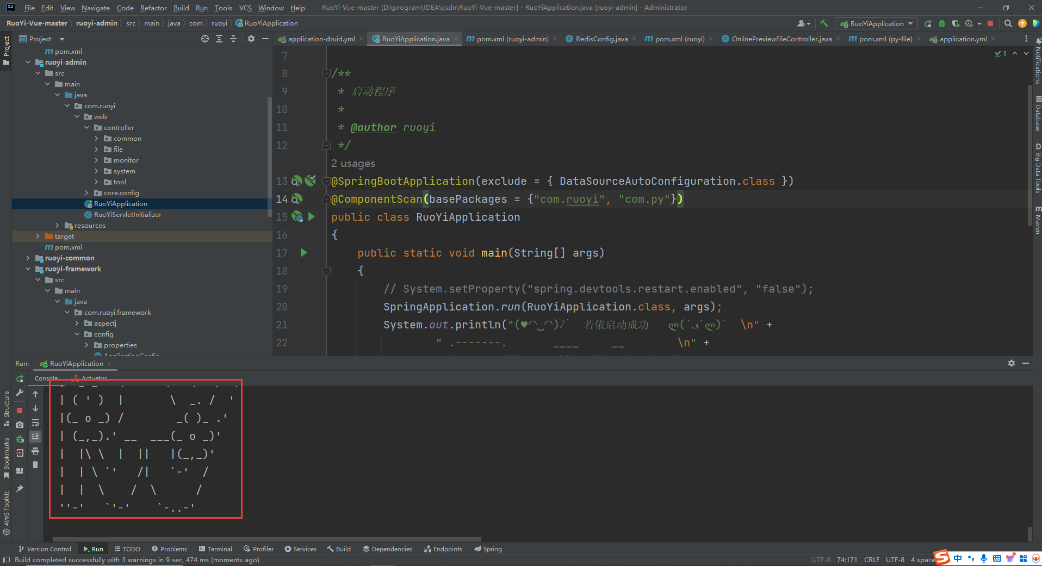The width and height of the screenshot is (1042, 566).
Task: Open the Problems tool window
Action: pos(169,549)
